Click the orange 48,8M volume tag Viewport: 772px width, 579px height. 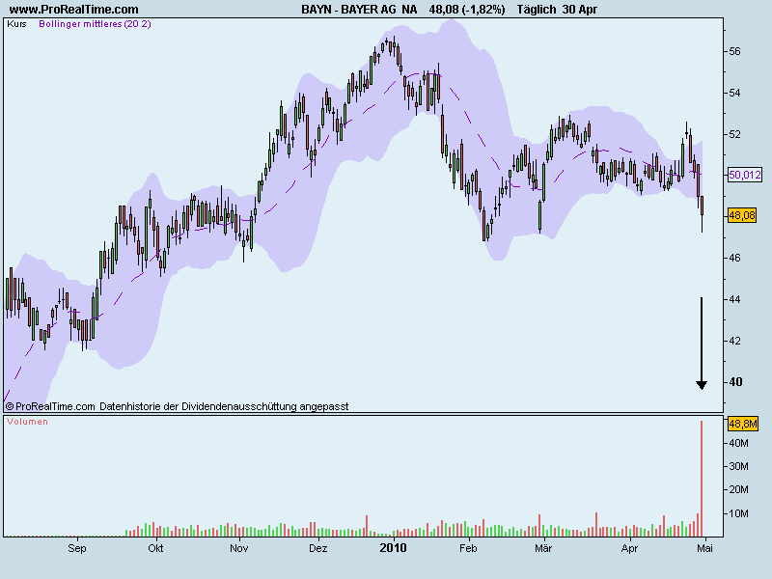pos(743,423)
